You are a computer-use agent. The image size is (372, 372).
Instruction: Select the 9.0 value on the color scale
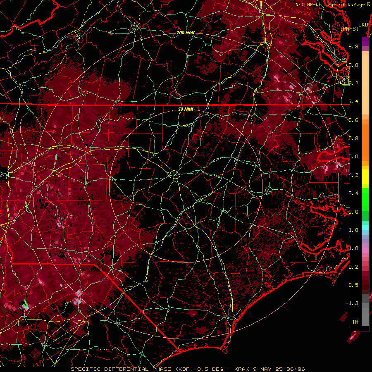(353, 65)
